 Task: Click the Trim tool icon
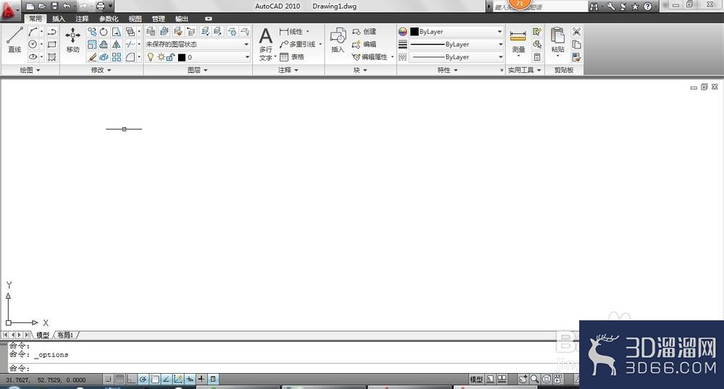tap(130, 44)
